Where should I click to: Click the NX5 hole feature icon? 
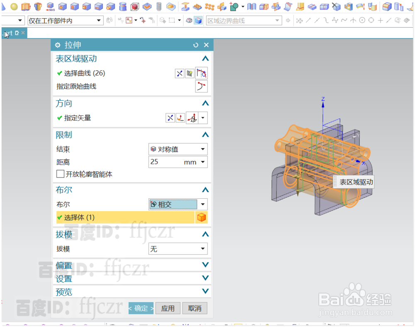(x=50, y=6)
